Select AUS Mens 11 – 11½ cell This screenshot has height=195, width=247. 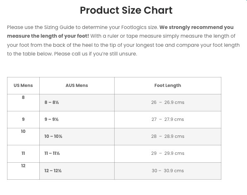pos(77,154)
